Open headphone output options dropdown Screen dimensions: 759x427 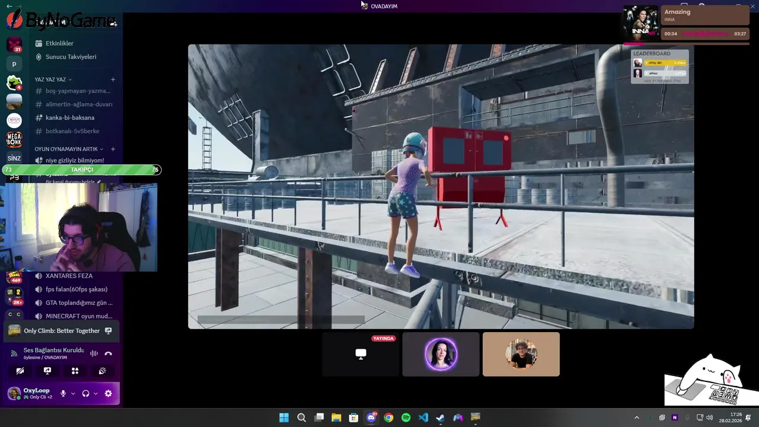pos(95,393)
